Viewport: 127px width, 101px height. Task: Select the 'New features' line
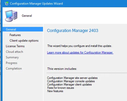click(x=55, y=91)
